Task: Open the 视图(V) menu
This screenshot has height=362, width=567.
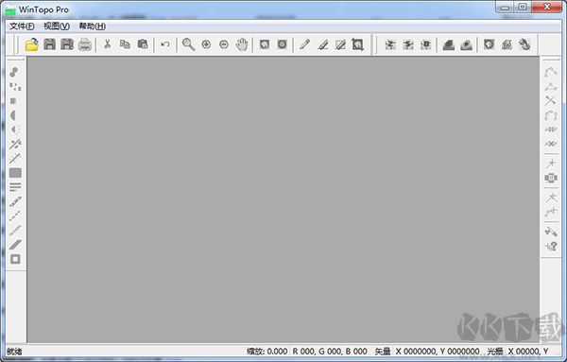Action: pyautogui.click(x=57, y=26)
